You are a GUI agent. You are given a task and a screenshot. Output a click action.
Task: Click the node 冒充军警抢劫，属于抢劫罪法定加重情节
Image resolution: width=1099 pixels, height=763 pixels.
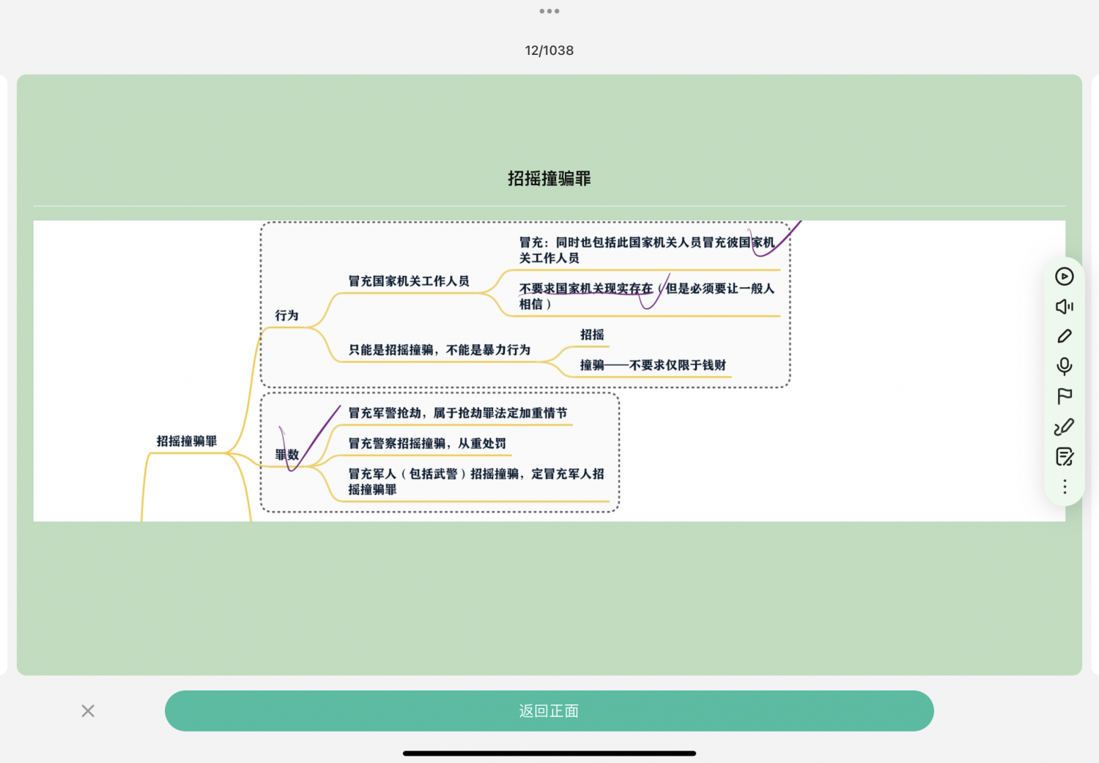[x=457, y=413]
